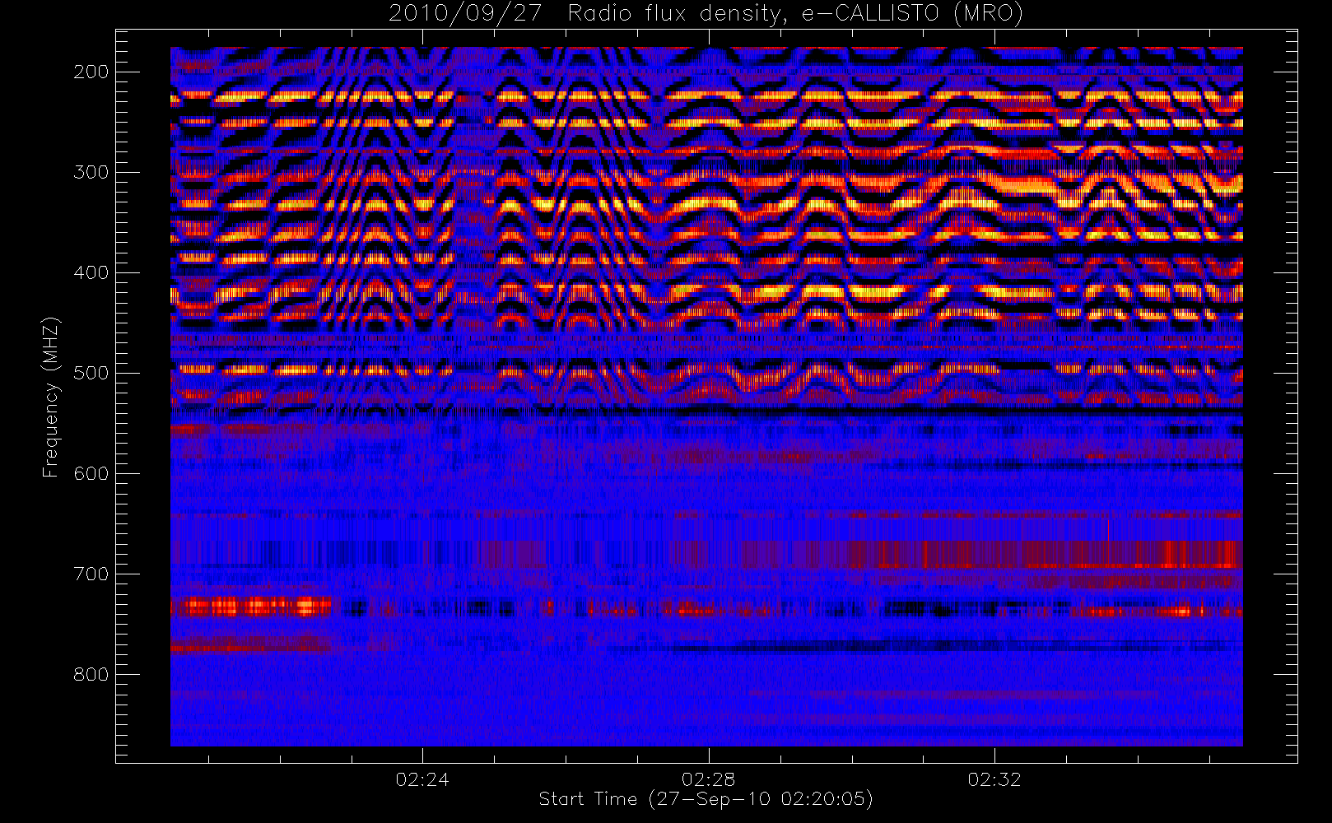The image size is (1332, 823).
Task: Click the 400 frequency tick label
Action: pyautogui.click(x=91, y=272)
